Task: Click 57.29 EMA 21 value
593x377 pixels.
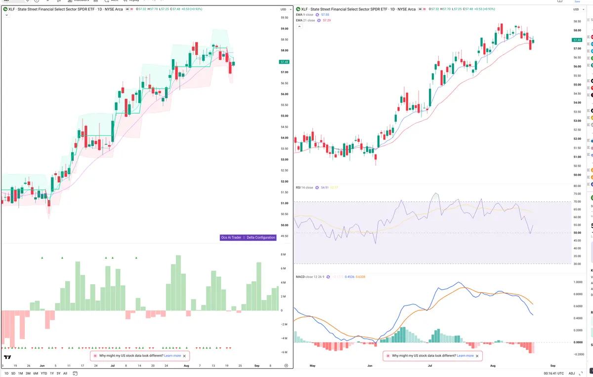Action: click(327, 20)
